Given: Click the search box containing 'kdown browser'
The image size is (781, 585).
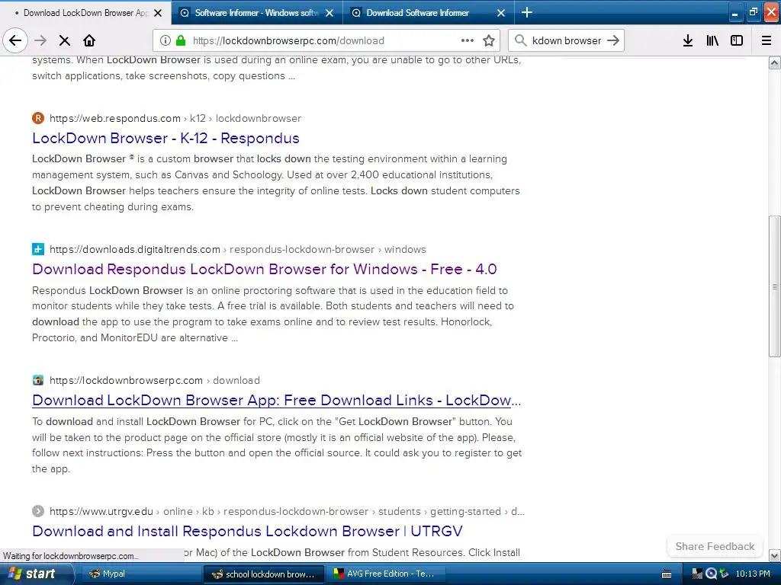Looking at the screenshot, I should (567, 41).
